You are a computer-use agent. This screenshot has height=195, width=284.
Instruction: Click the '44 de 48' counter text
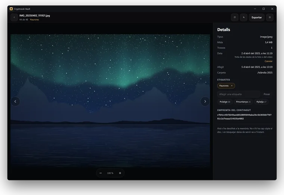point(24,19)
